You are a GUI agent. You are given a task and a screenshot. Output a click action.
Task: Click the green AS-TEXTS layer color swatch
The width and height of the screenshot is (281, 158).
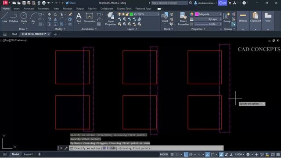(131, 14)
